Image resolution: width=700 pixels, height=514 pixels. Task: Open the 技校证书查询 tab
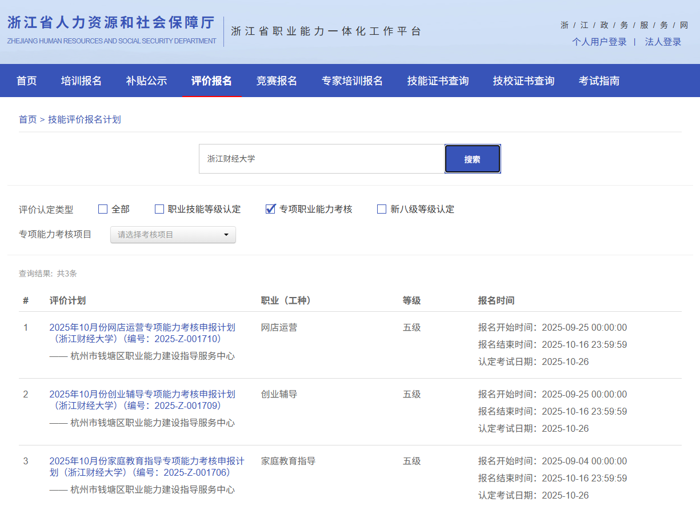click(x=523, y=81)
